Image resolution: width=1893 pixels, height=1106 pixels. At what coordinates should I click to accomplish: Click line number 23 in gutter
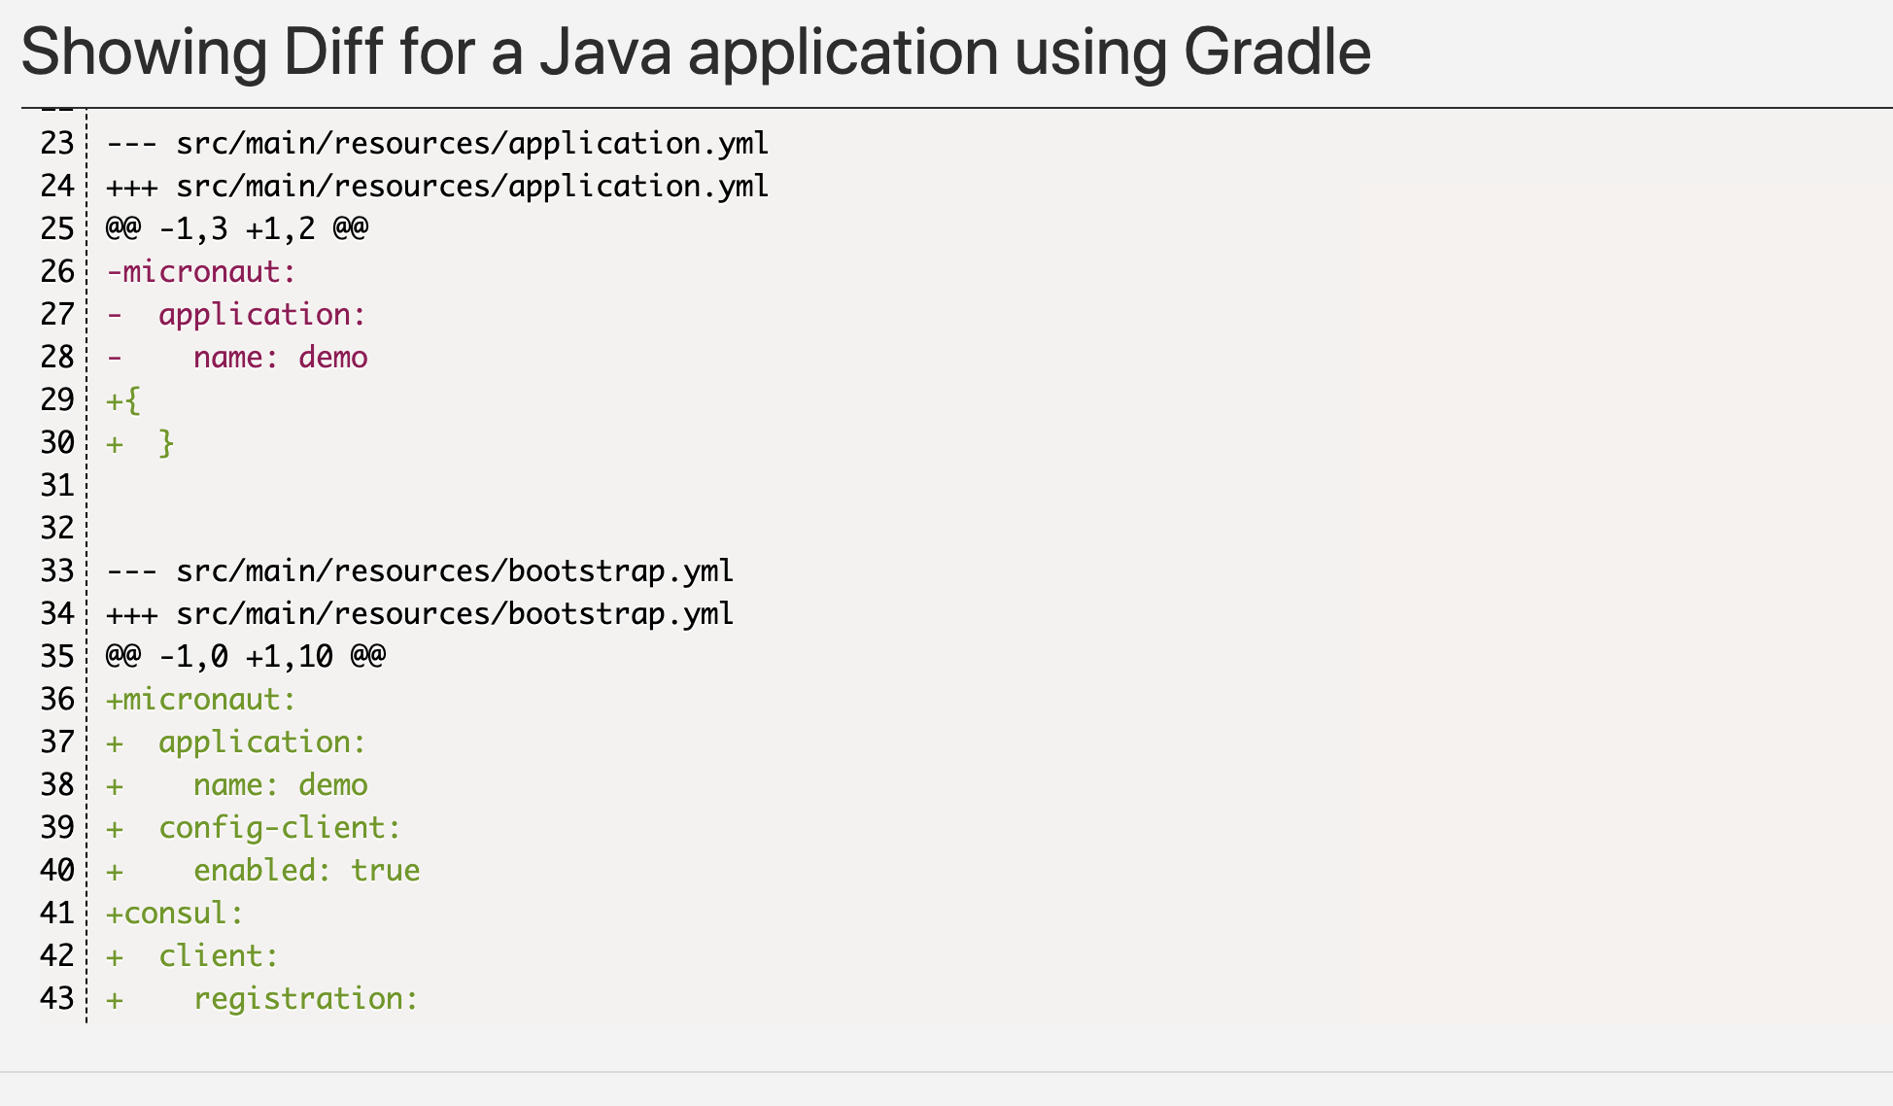click(57, 144)
